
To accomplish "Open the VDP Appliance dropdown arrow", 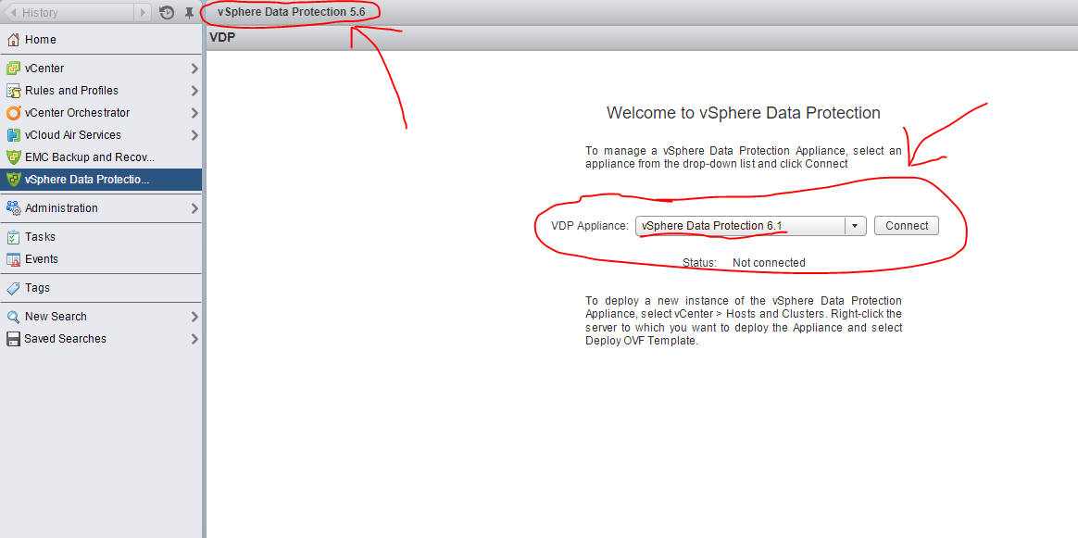I will [855, 225].
